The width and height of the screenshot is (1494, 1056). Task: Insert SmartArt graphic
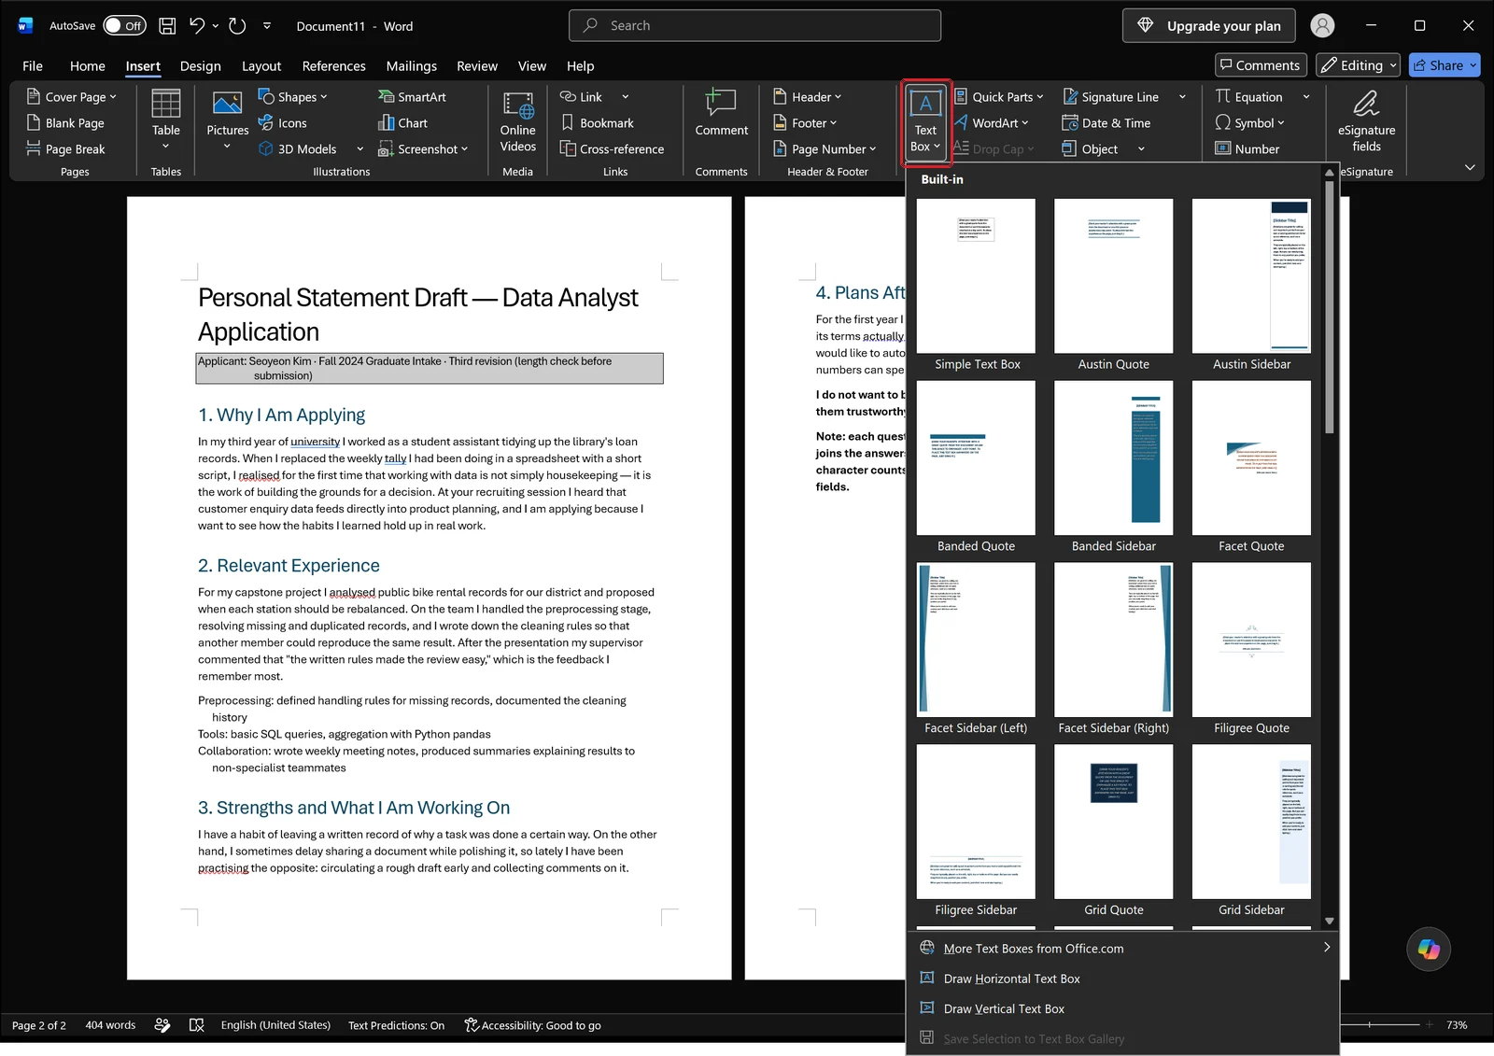pos(412,97)
